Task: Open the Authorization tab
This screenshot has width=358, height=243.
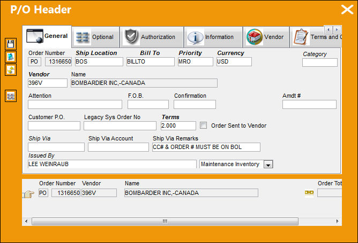Action: click(x=152, y=37)
